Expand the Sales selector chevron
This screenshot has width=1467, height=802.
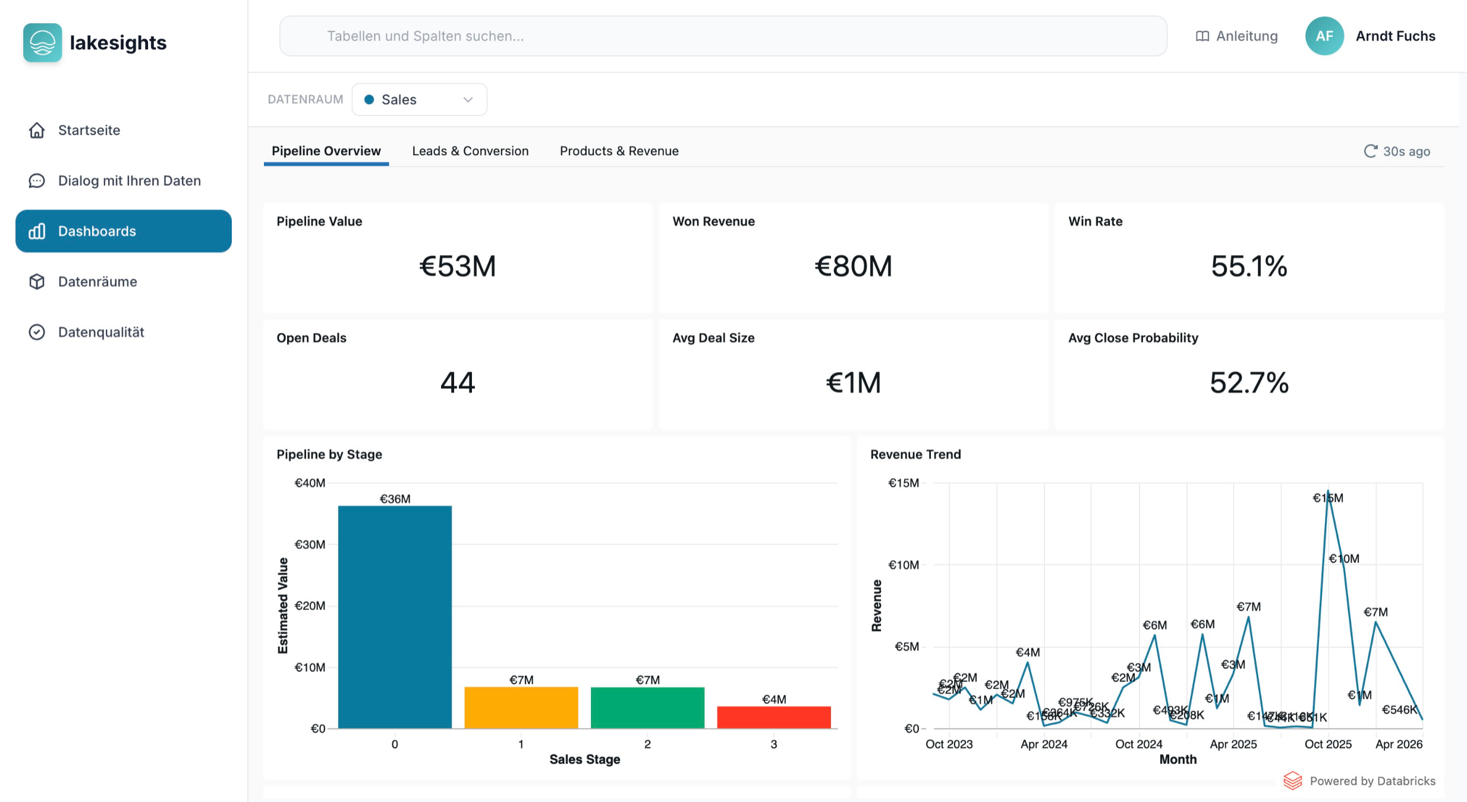coord(467,99)
